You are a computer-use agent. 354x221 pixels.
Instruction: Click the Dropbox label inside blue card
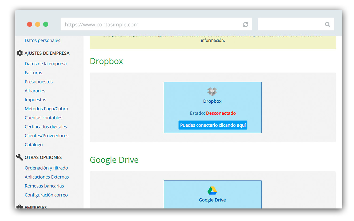click(213, 101)
